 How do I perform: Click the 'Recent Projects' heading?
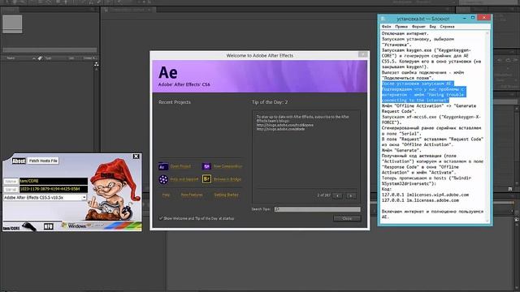(x=175, y=102)
